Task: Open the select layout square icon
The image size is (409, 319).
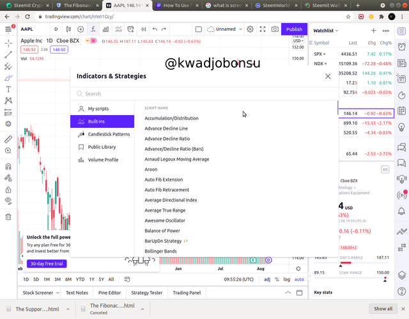Action: click(x=199, y=29)
